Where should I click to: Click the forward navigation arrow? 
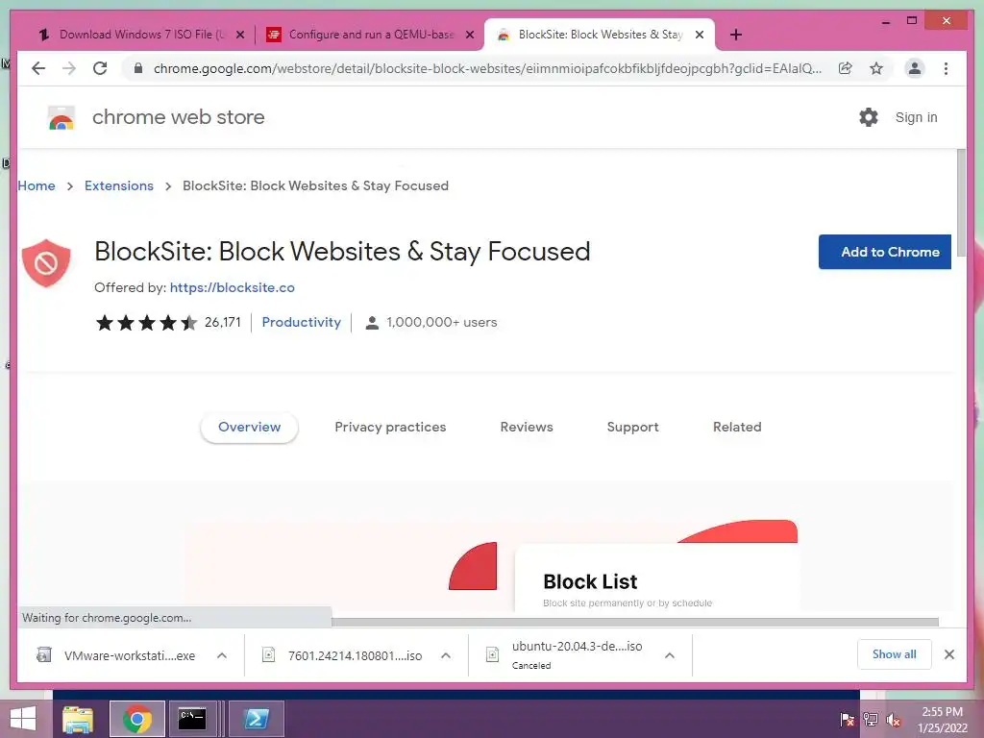click(69, 68)
